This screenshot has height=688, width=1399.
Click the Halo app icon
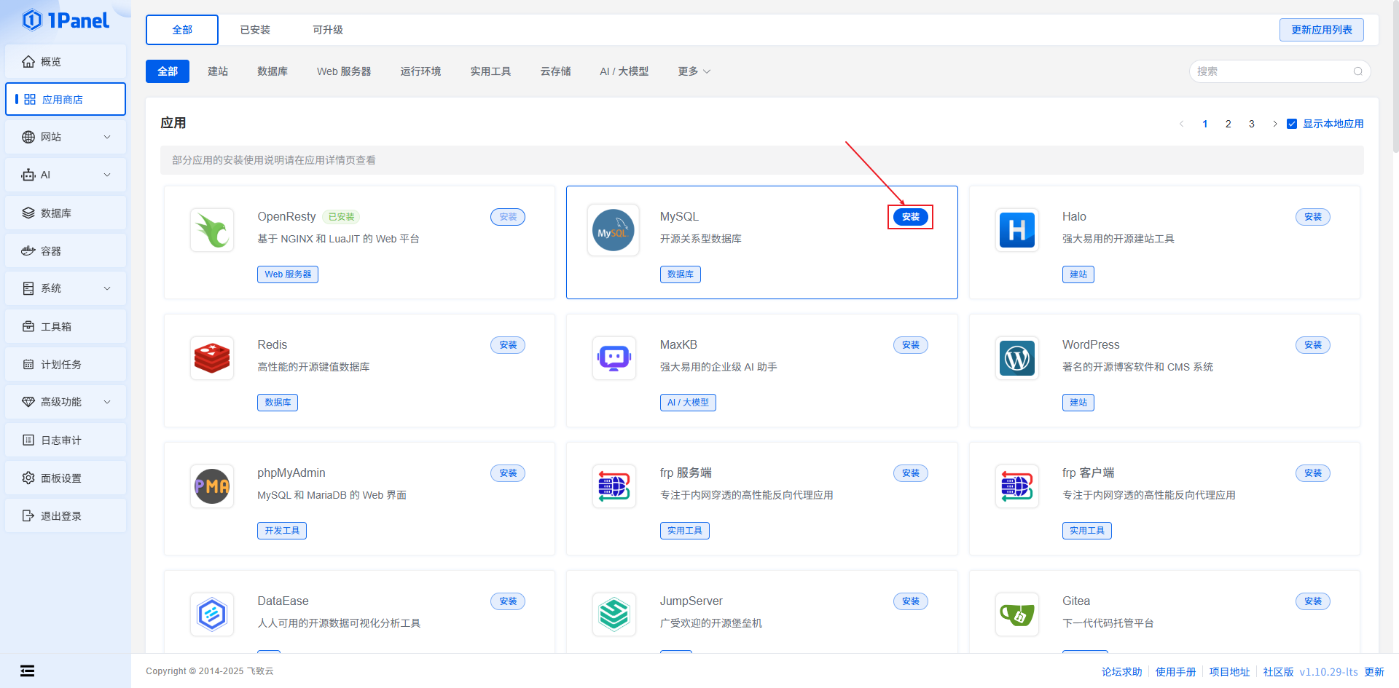pyautogui.click(x=1017, y=230)
